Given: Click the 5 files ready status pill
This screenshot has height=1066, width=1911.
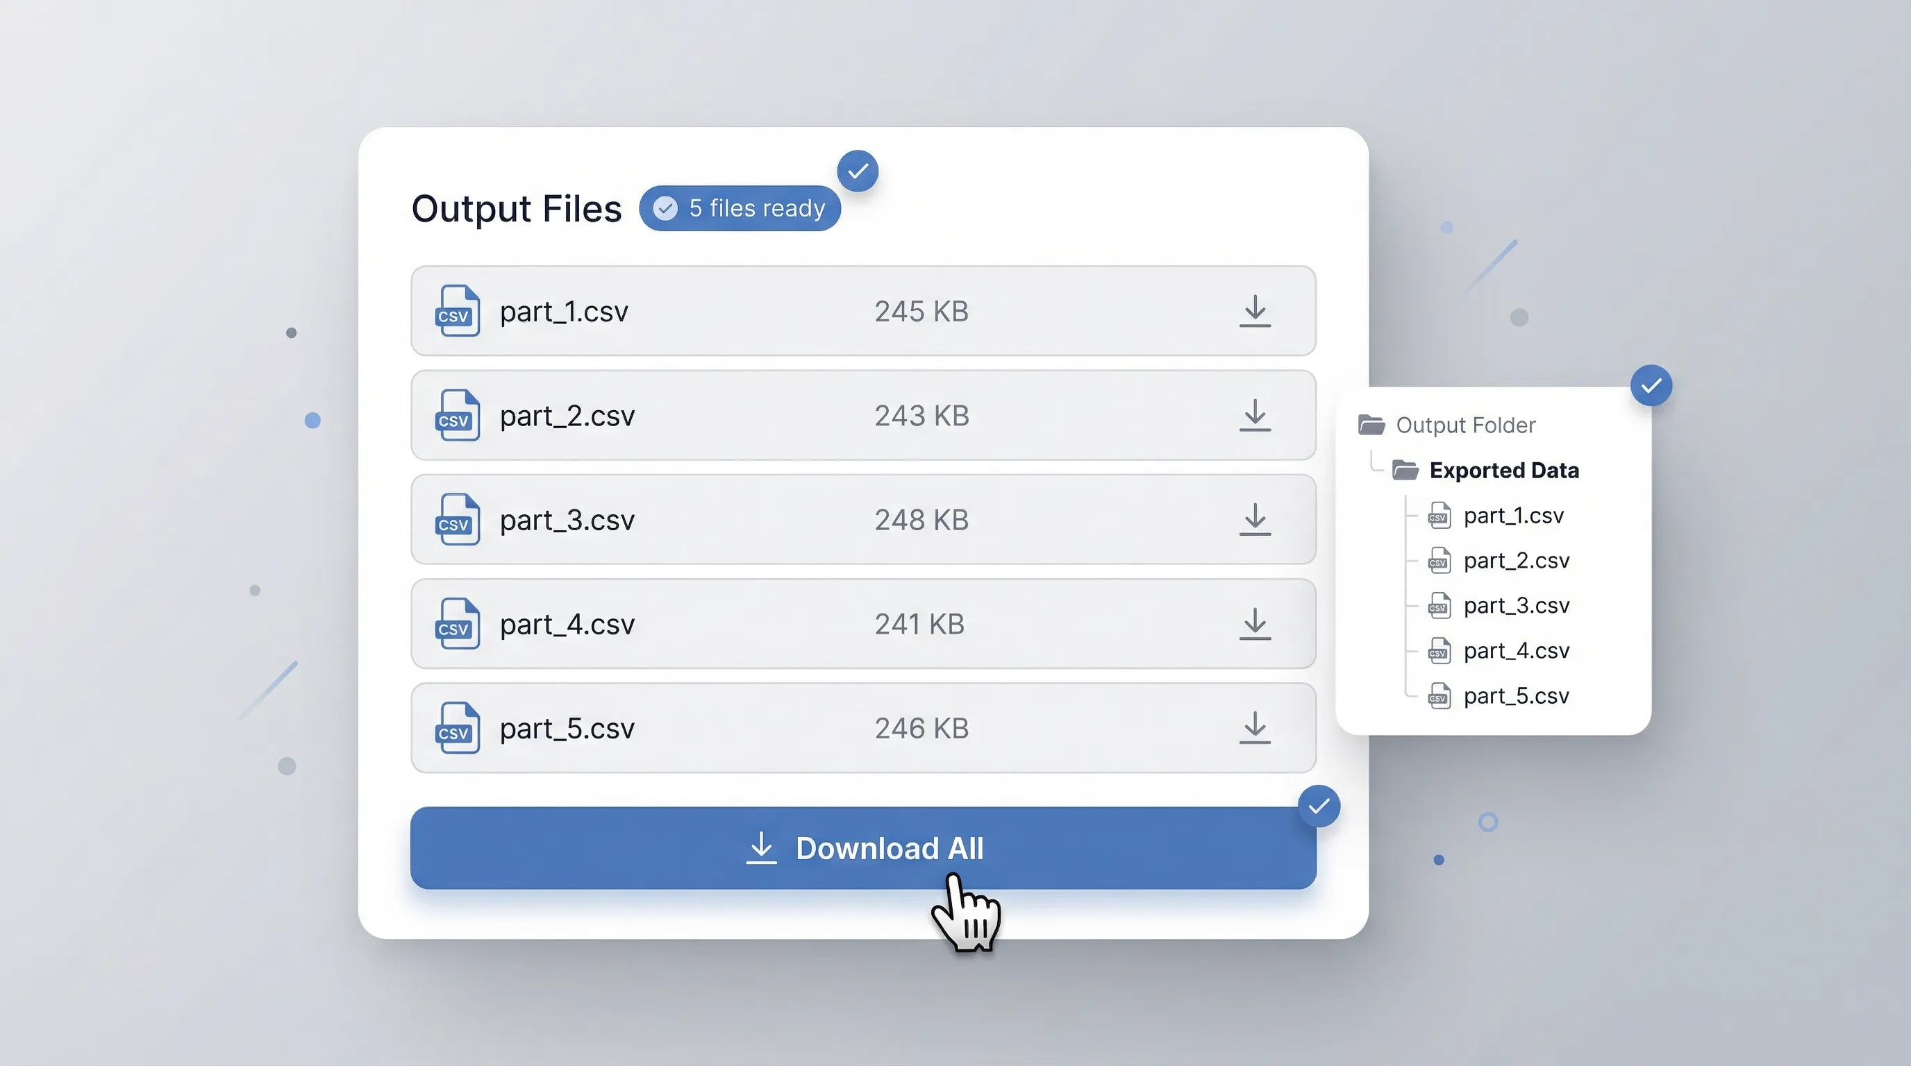Looking at the screenshot, I should 740,208.
